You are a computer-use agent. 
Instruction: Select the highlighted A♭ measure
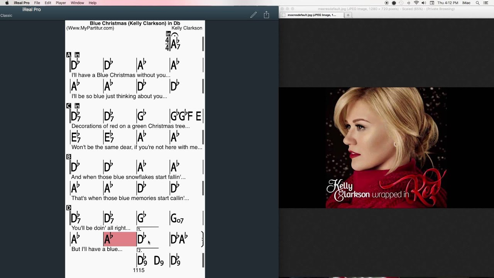tap(120, 239)
